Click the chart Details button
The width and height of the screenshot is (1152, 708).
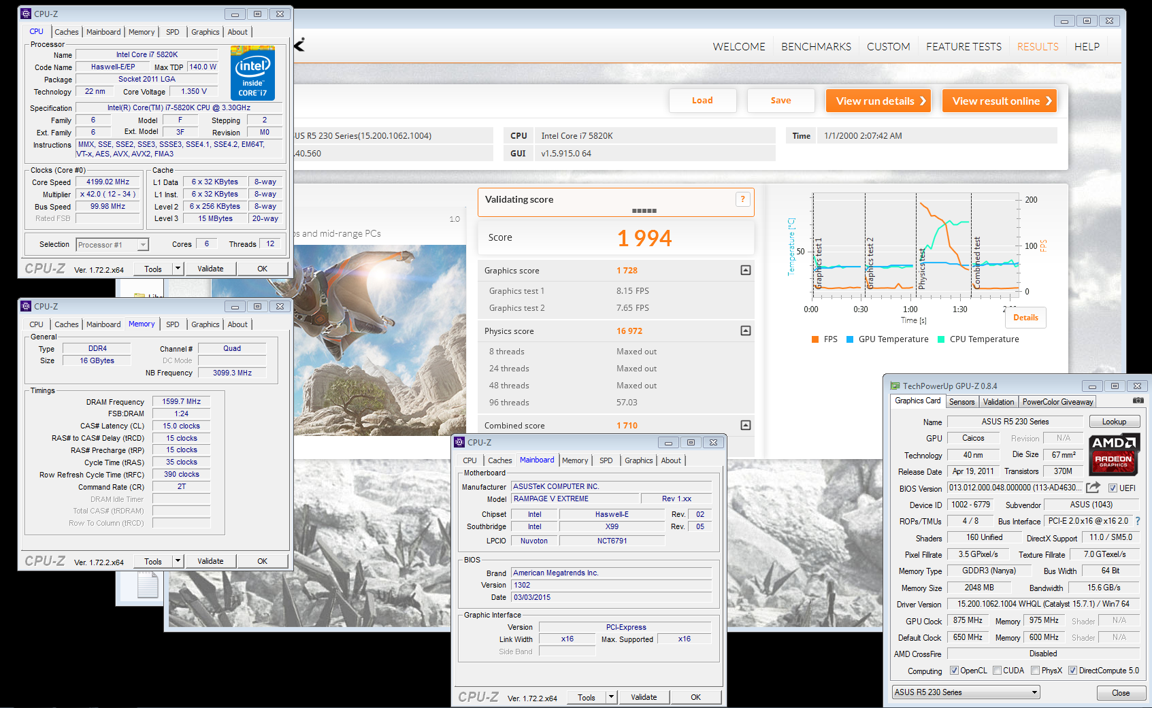[1025, 318]
